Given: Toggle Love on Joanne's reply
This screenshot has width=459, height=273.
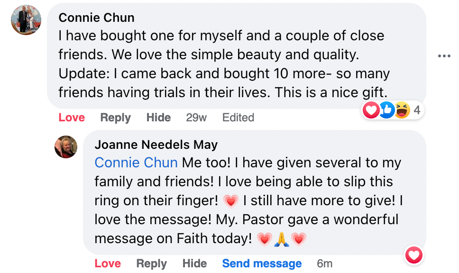Looking at the screenshot, I should (x=108, y=264).
